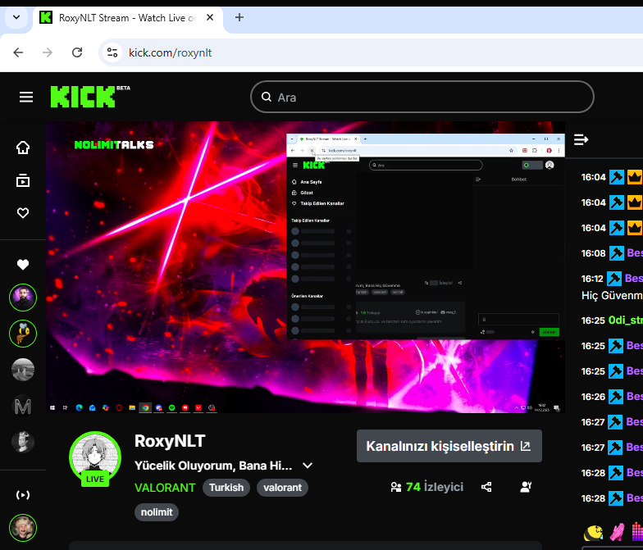Click the stream video player
Screen dimensions: 643x550
(x=305, y=267)
